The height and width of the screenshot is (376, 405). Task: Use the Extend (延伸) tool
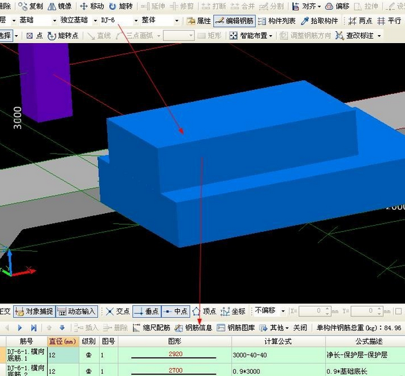coord(153,6)
